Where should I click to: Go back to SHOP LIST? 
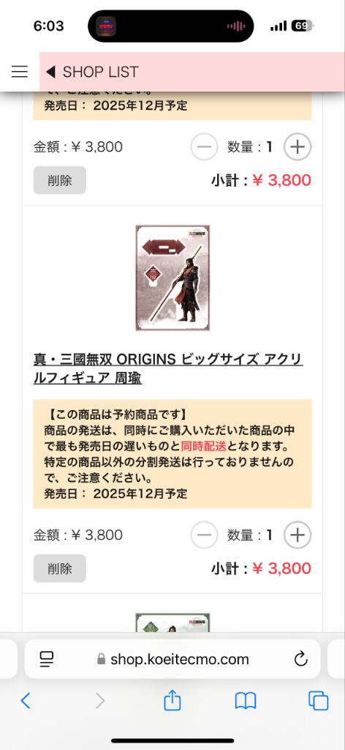92,72
